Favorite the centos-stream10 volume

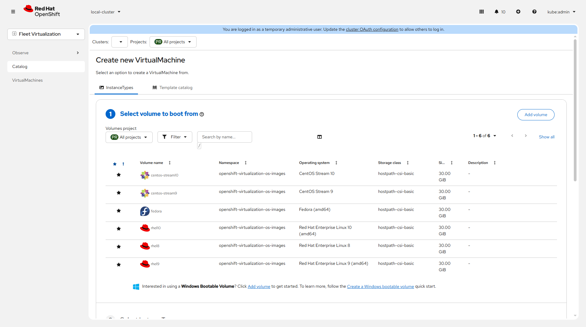pyautogui.click(x=119, y=175)
